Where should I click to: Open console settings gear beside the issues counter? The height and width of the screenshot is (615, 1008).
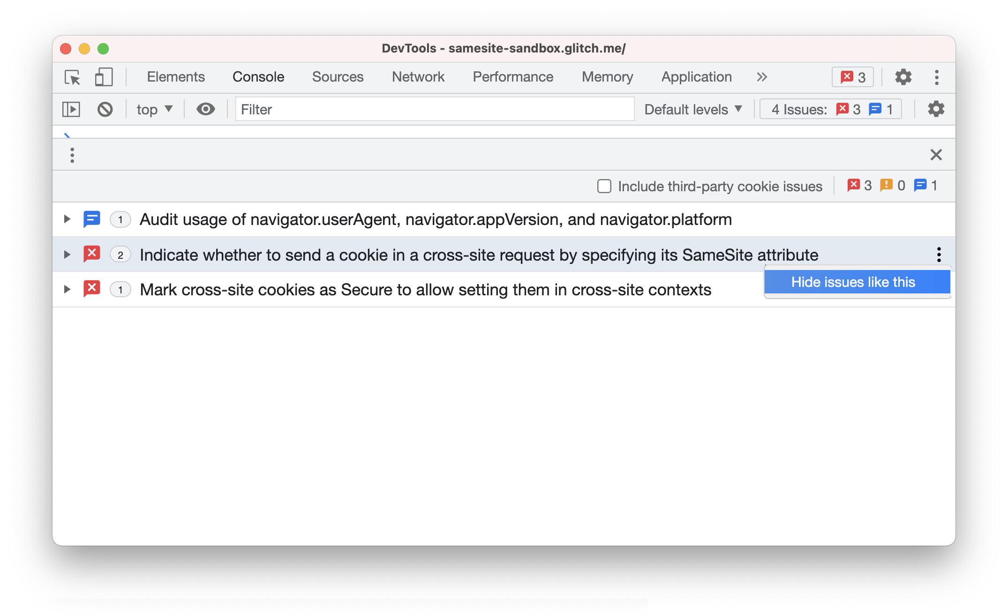936,109
